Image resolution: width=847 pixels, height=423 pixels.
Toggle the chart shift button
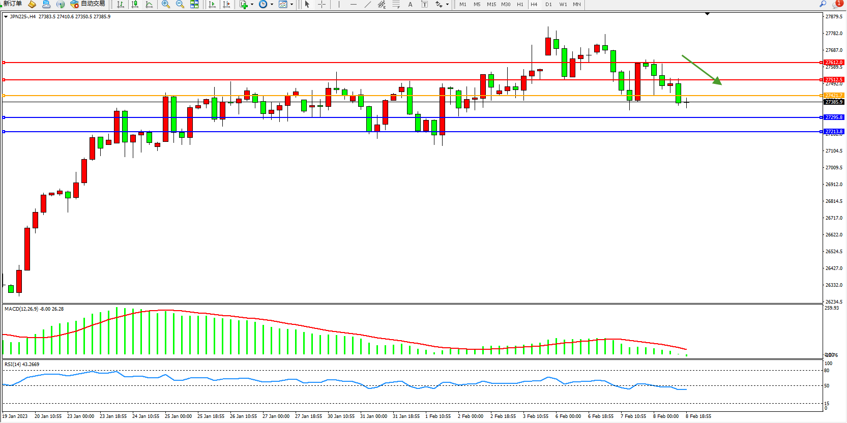point(226,5)
